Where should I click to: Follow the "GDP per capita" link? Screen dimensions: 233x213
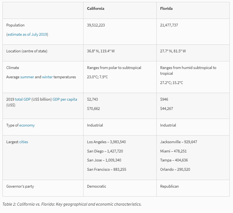point(65,99)
